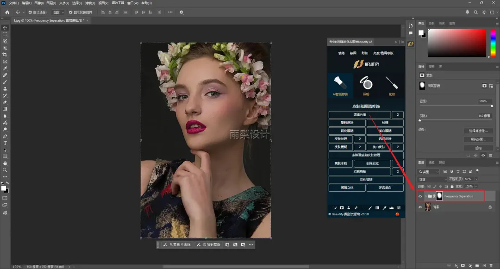Open the 滤镜(T) menu
This screenshot has height=269, width=500.
click(90, 3)
